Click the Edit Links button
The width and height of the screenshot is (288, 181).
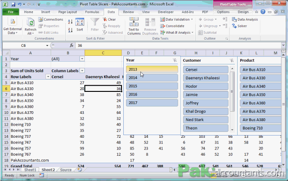(48, 32)
